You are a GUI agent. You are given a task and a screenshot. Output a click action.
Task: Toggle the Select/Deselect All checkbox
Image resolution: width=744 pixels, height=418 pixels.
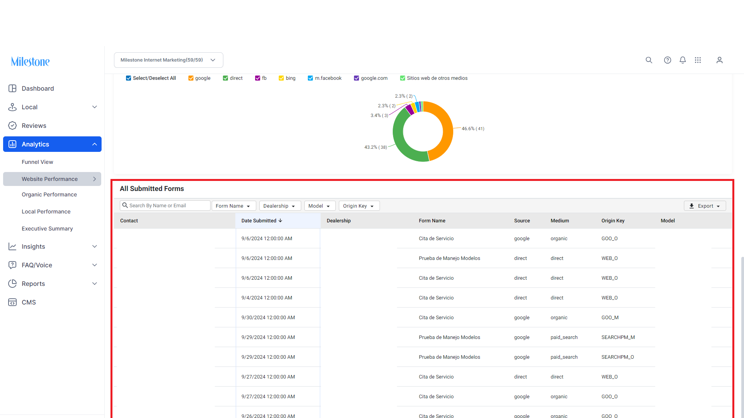coord(128,78)
